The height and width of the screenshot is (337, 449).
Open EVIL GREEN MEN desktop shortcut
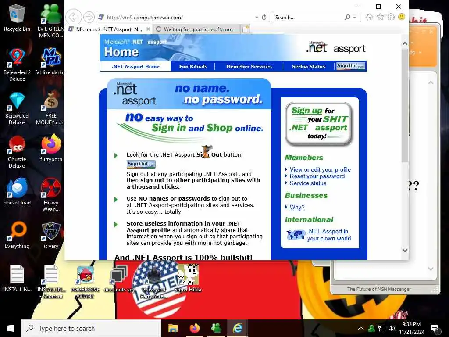pyautogui.click(x=51, y=21)
